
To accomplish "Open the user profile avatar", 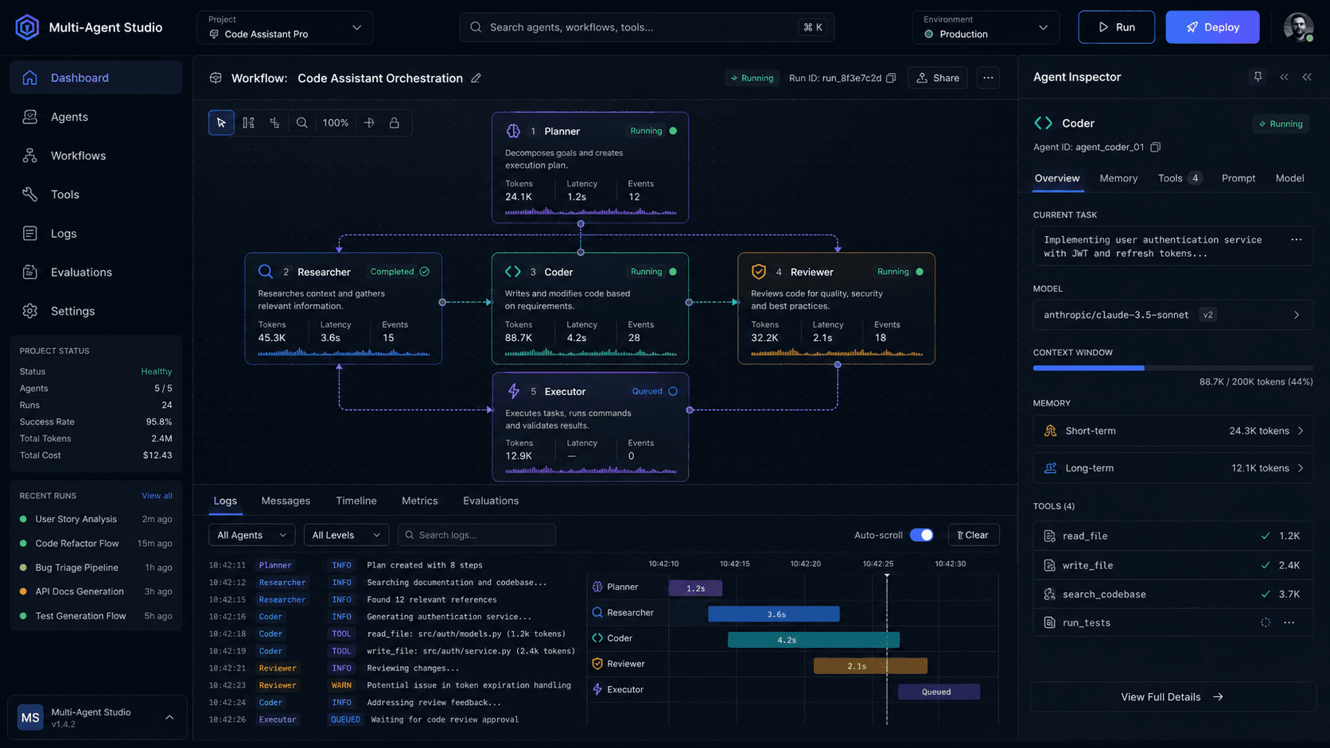I will (1298, 27).
